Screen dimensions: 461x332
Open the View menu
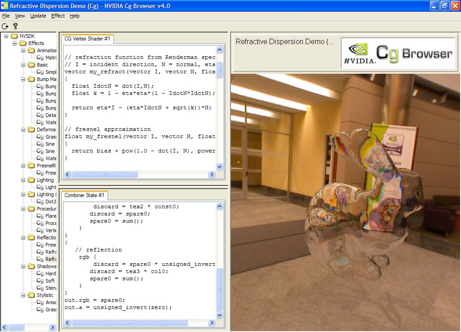click(20, 16)
